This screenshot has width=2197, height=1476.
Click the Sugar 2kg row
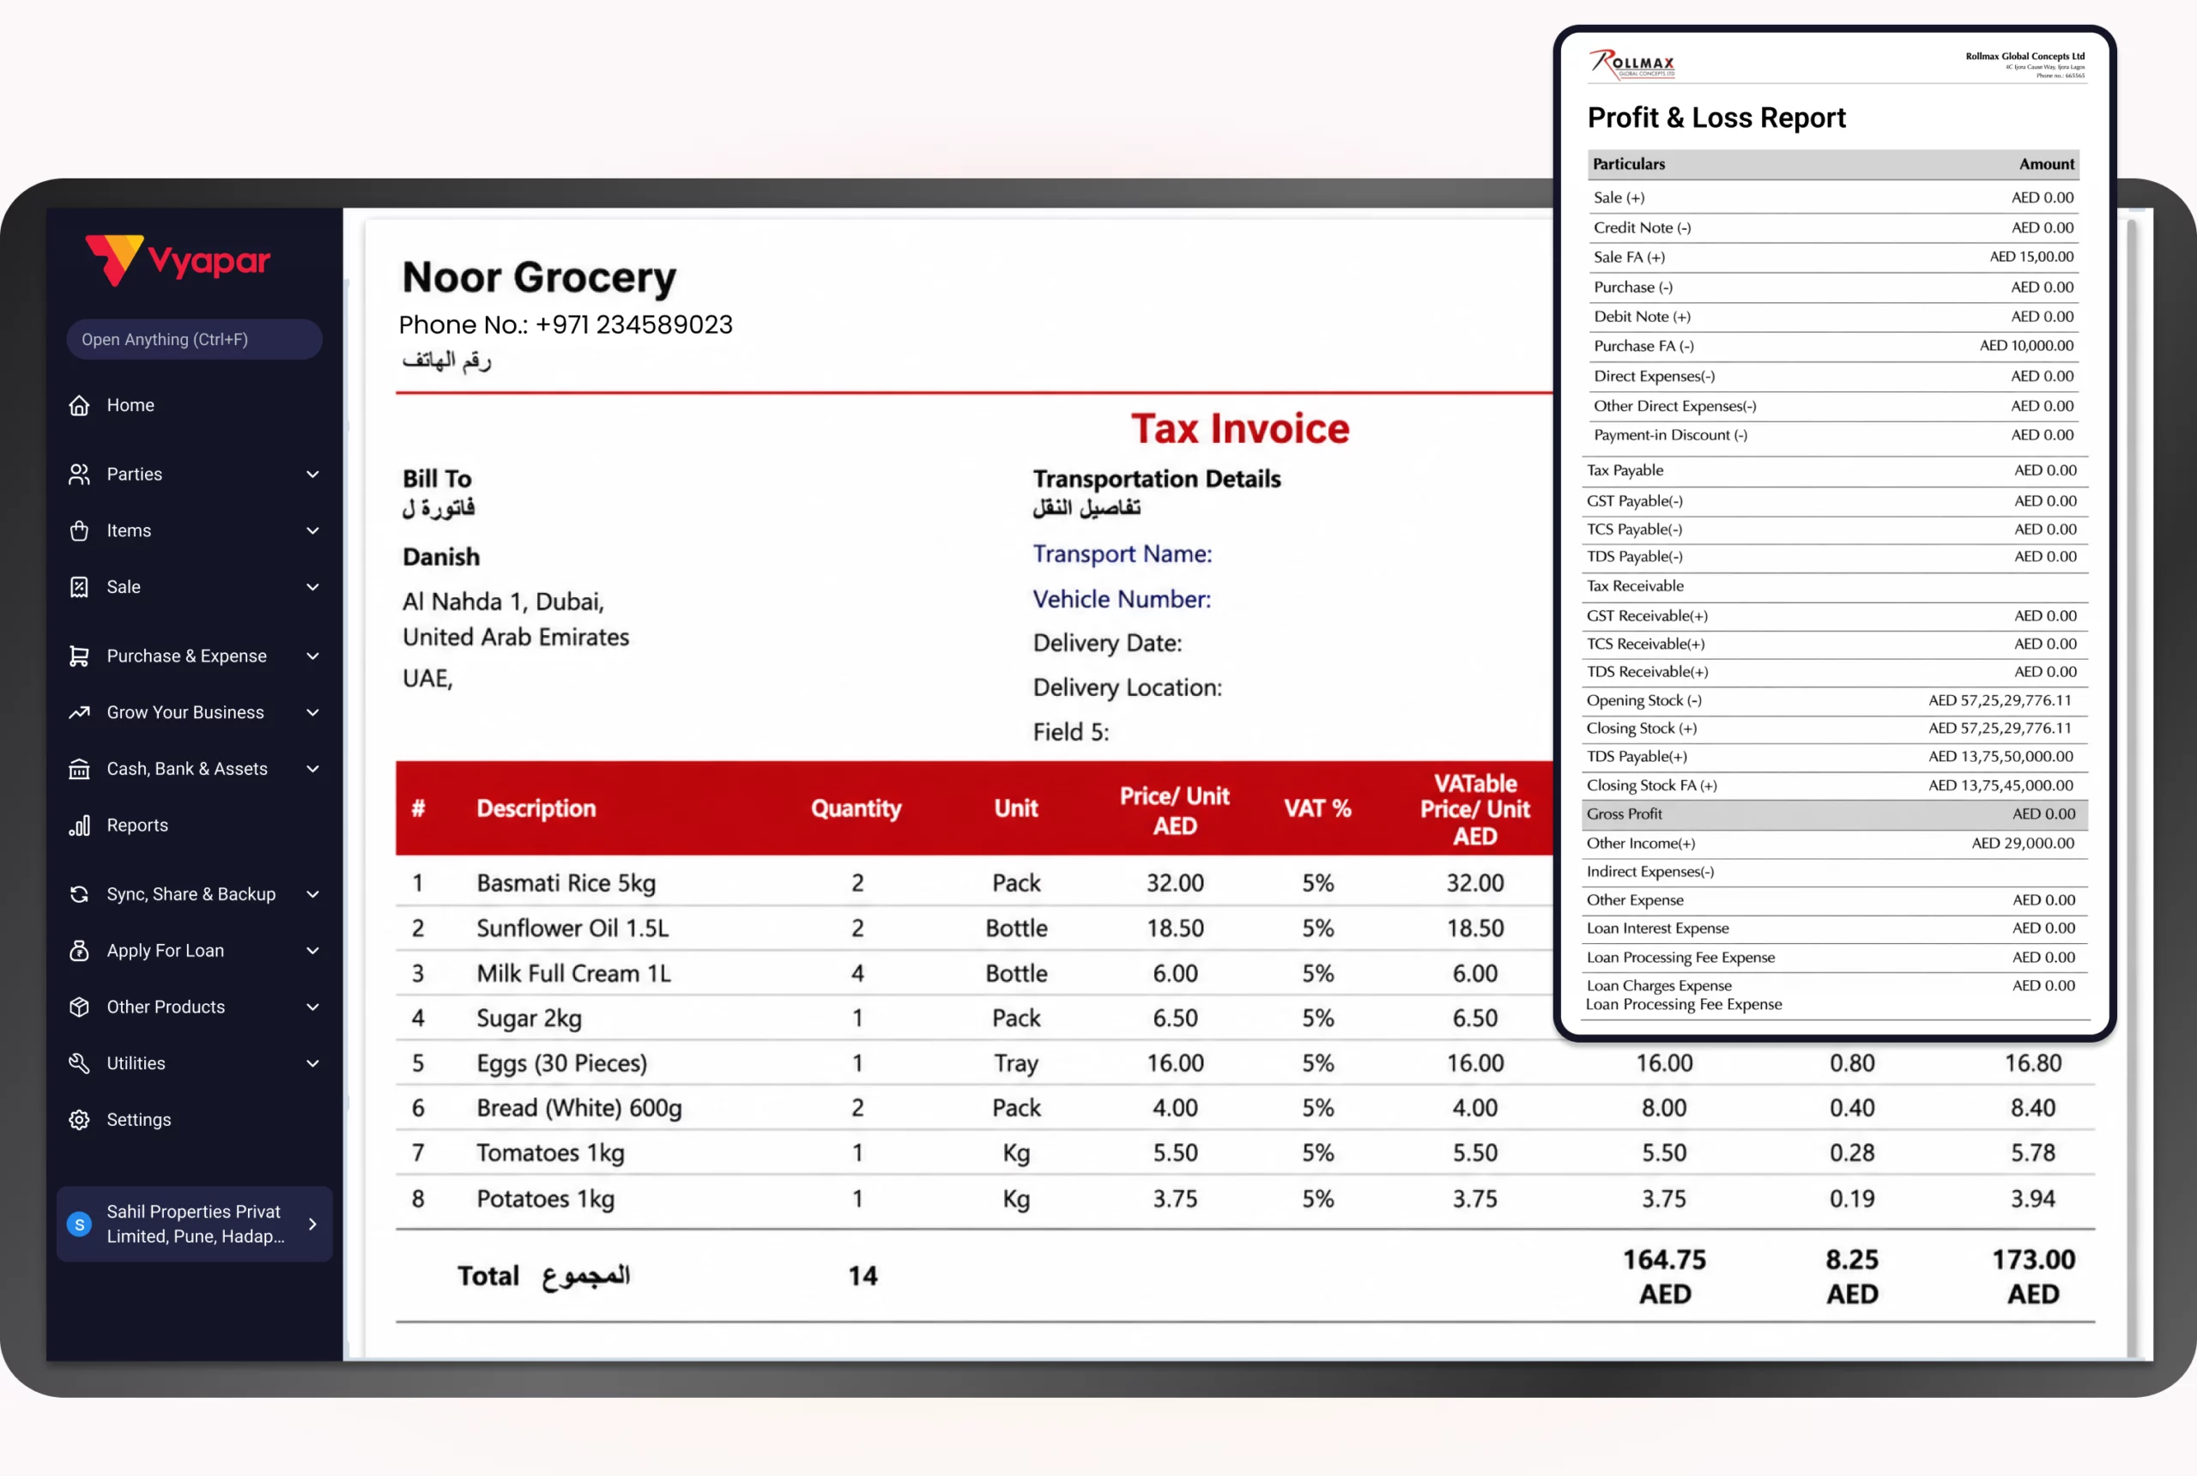974,1019
